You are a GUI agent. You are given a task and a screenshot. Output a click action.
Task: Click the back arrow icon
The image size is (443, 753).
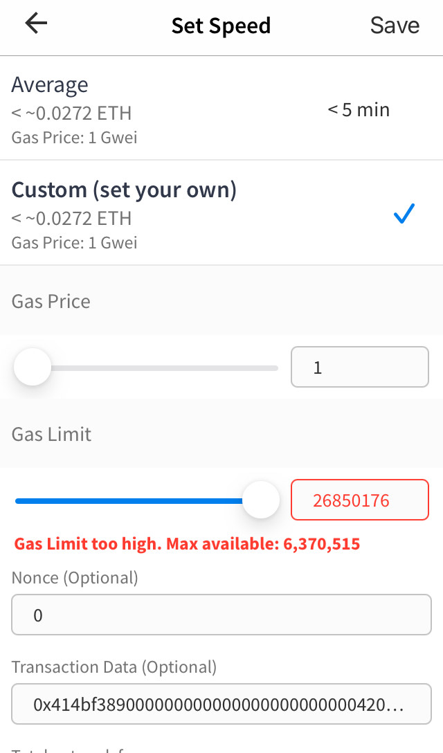[35, 23]
